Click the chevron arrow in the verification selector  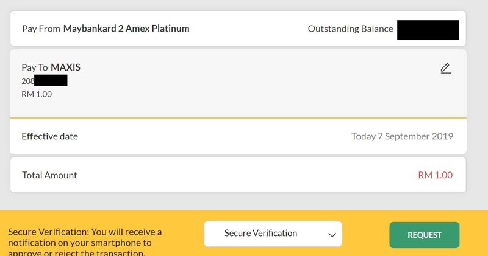(x=332, y=234)
